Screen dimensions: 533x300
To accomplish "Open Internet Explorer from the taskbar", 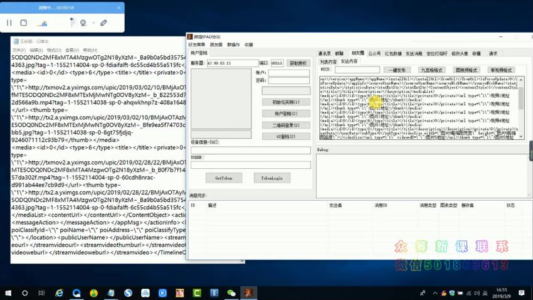I will tap(60, 293).
